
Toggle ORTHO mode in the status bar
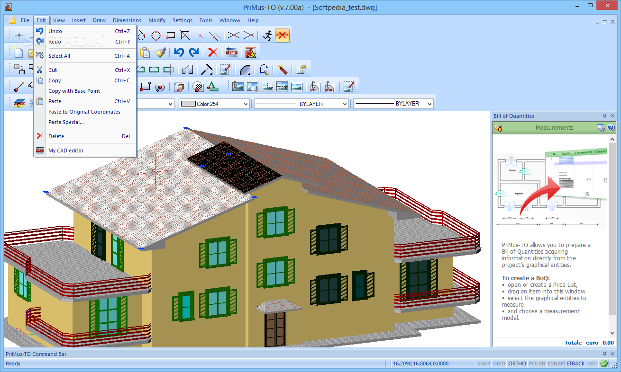pos(517,363)
